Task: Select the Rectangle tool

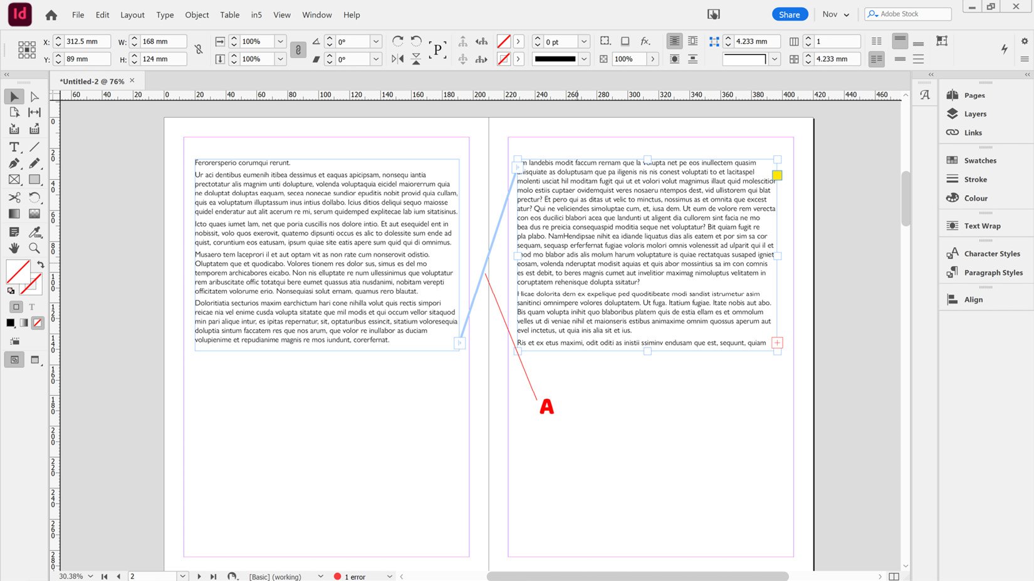Action: click(x=34, y=180)
